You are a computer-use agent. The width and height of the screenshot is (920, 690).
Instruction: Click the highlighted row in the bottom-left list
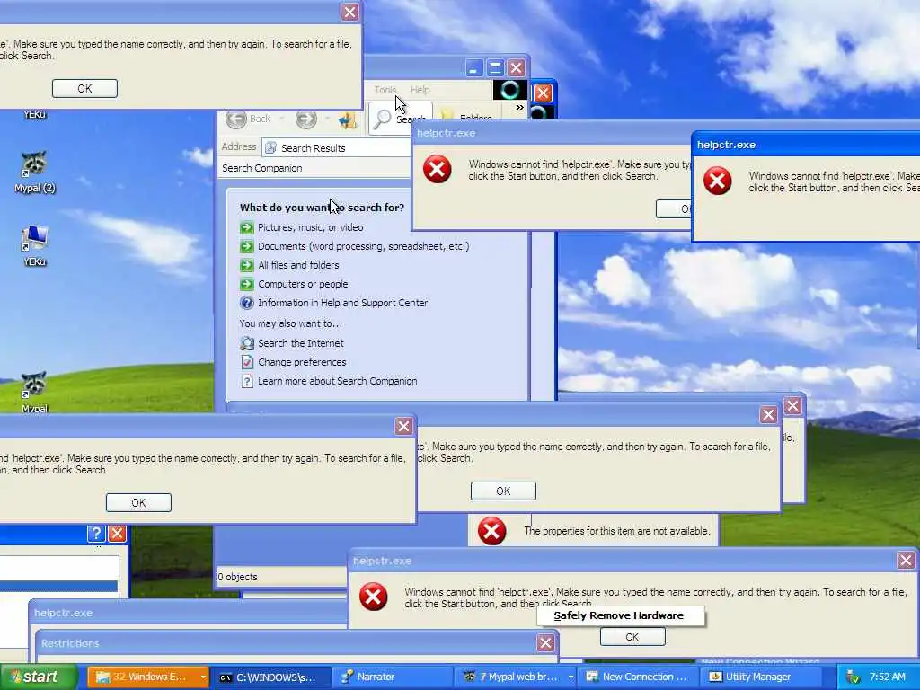click(x=58, y=586)
